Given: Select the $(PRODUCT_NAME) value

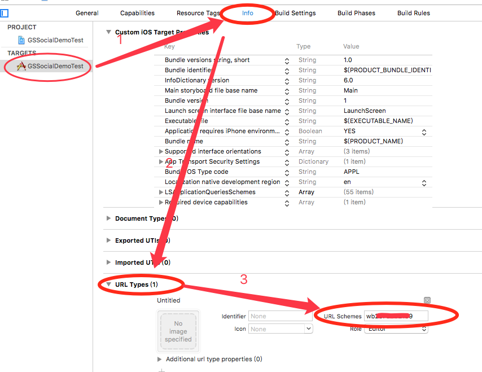Looking at the screenshot, I should point(373,141).
